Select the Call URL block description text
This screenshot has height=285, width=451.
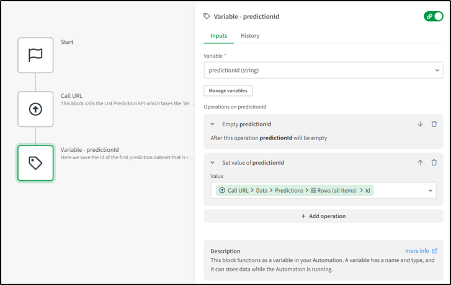[x=127, y=103]
